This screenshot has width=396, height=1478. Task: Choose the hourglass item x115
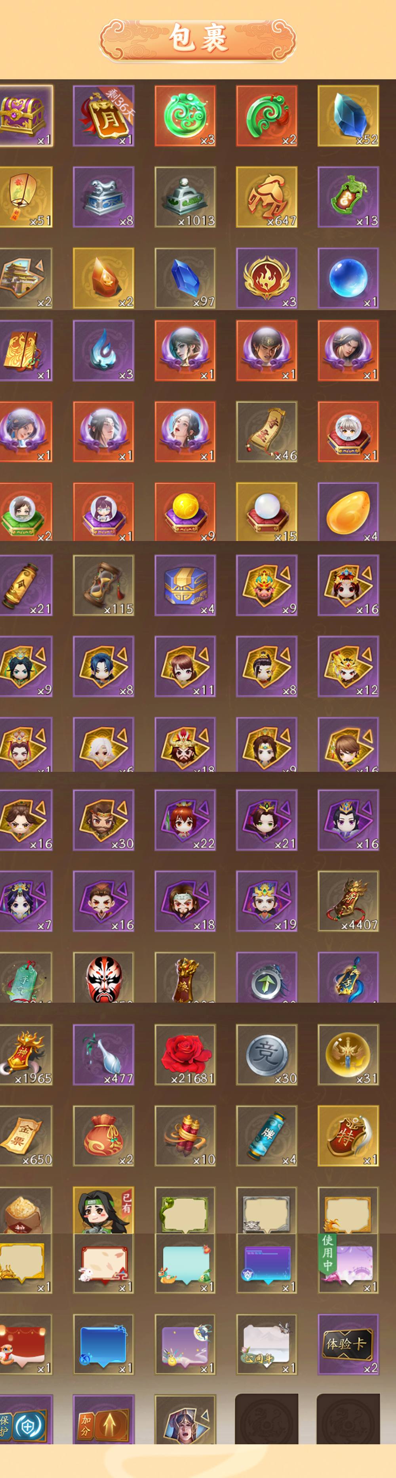(104, 585)
